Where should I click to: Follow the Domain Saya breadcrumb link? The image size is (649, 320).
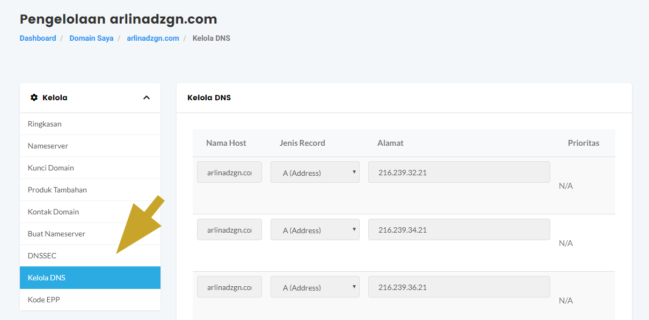point(91,38)
